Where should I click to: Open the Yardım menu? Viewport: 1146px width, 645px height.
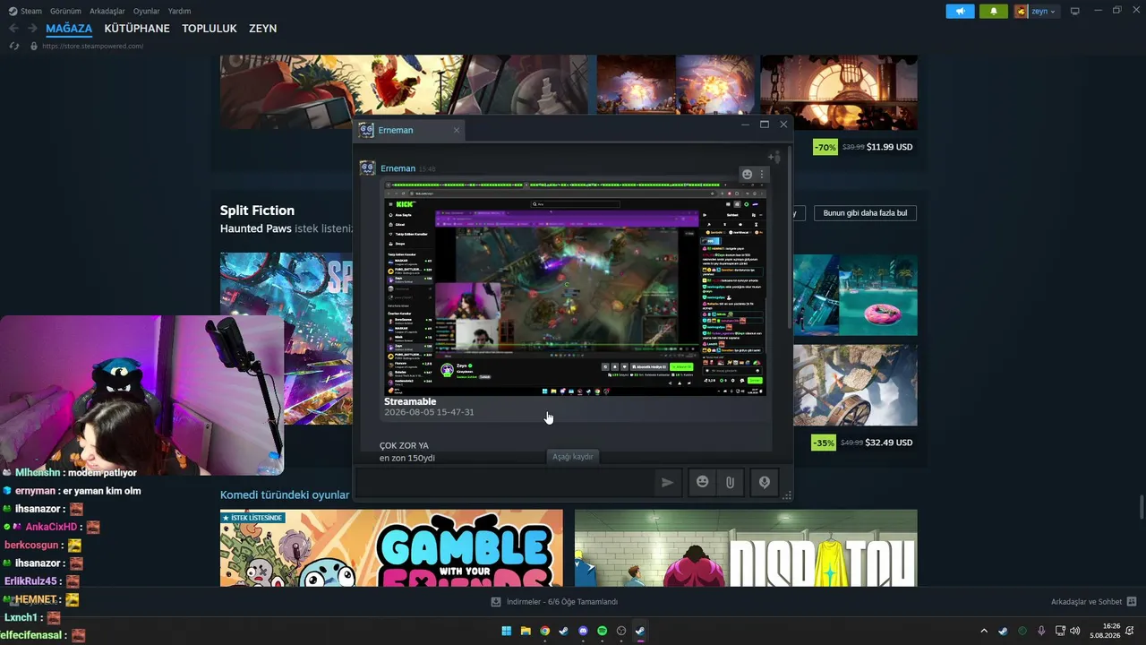click(179, 12)
